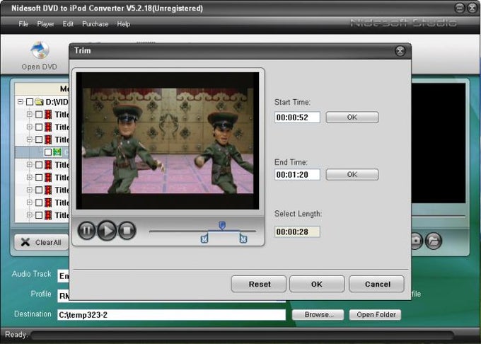Click the Select Length field showing 00:00:28
Image resolution: width=481 pixels, height=344 pixels.
click(x=297, y=231)
